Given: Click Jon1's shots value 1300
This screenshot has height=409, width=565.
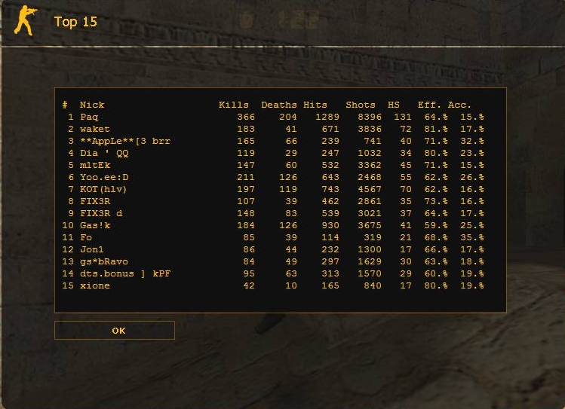Looking at the screenshot, I should [x=370, y=249].
